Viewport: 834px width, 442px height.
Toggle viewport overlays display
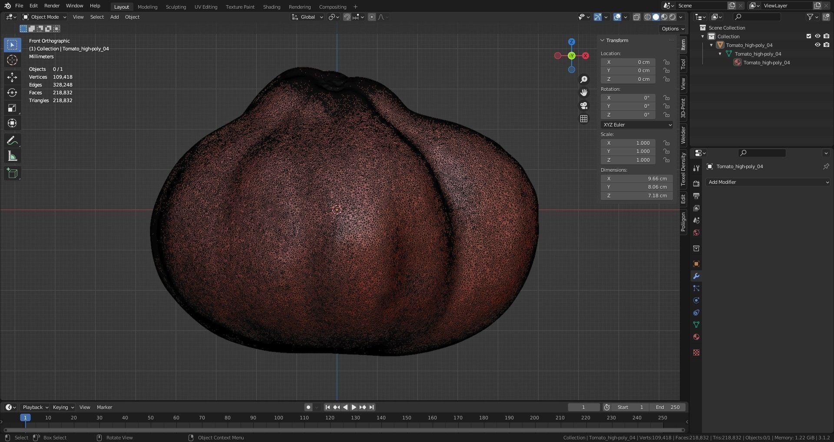tap(617, 17)
